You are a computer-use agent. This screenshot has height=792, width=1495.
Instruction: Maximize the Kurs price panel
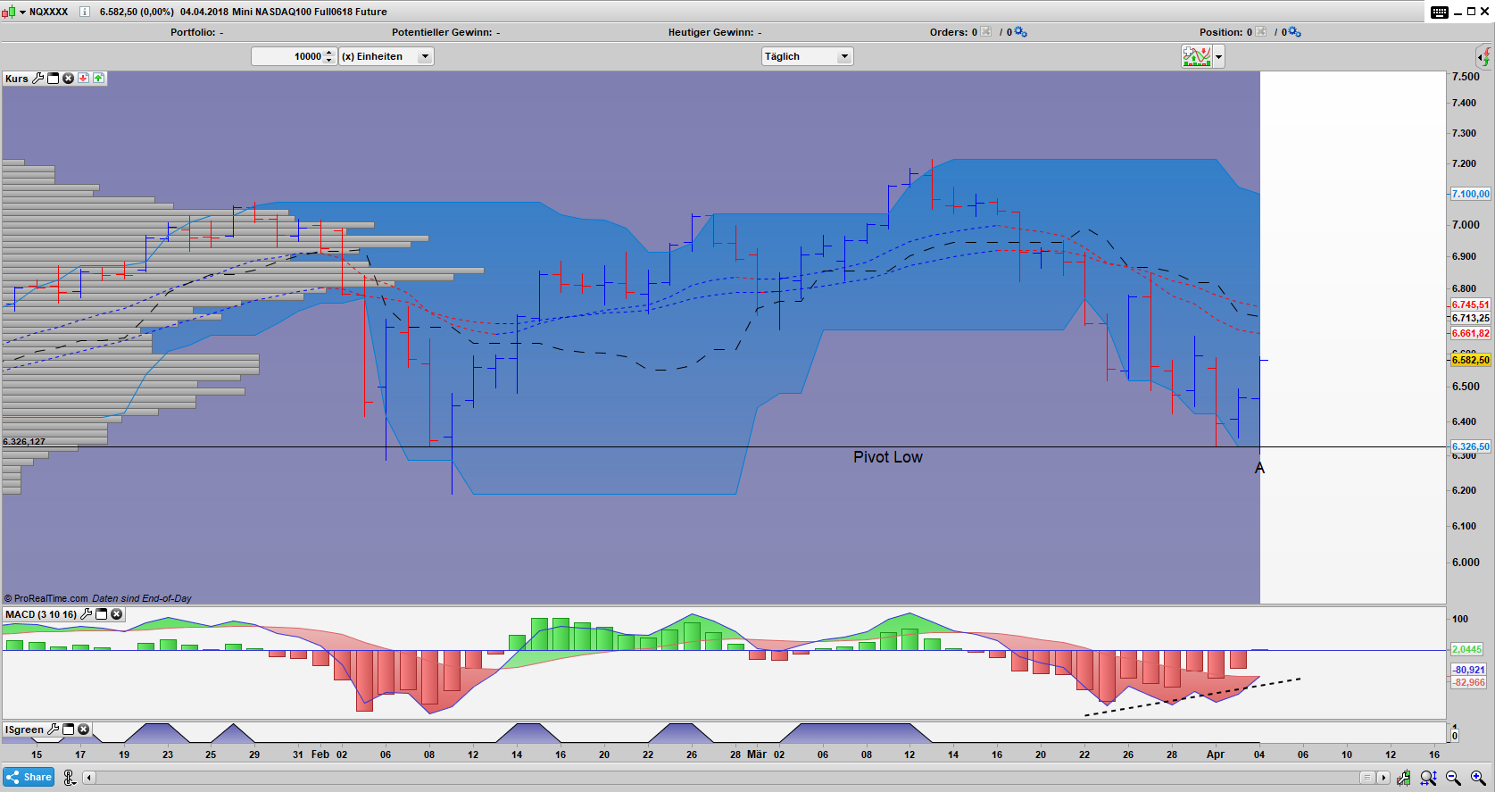pos(54,79)
